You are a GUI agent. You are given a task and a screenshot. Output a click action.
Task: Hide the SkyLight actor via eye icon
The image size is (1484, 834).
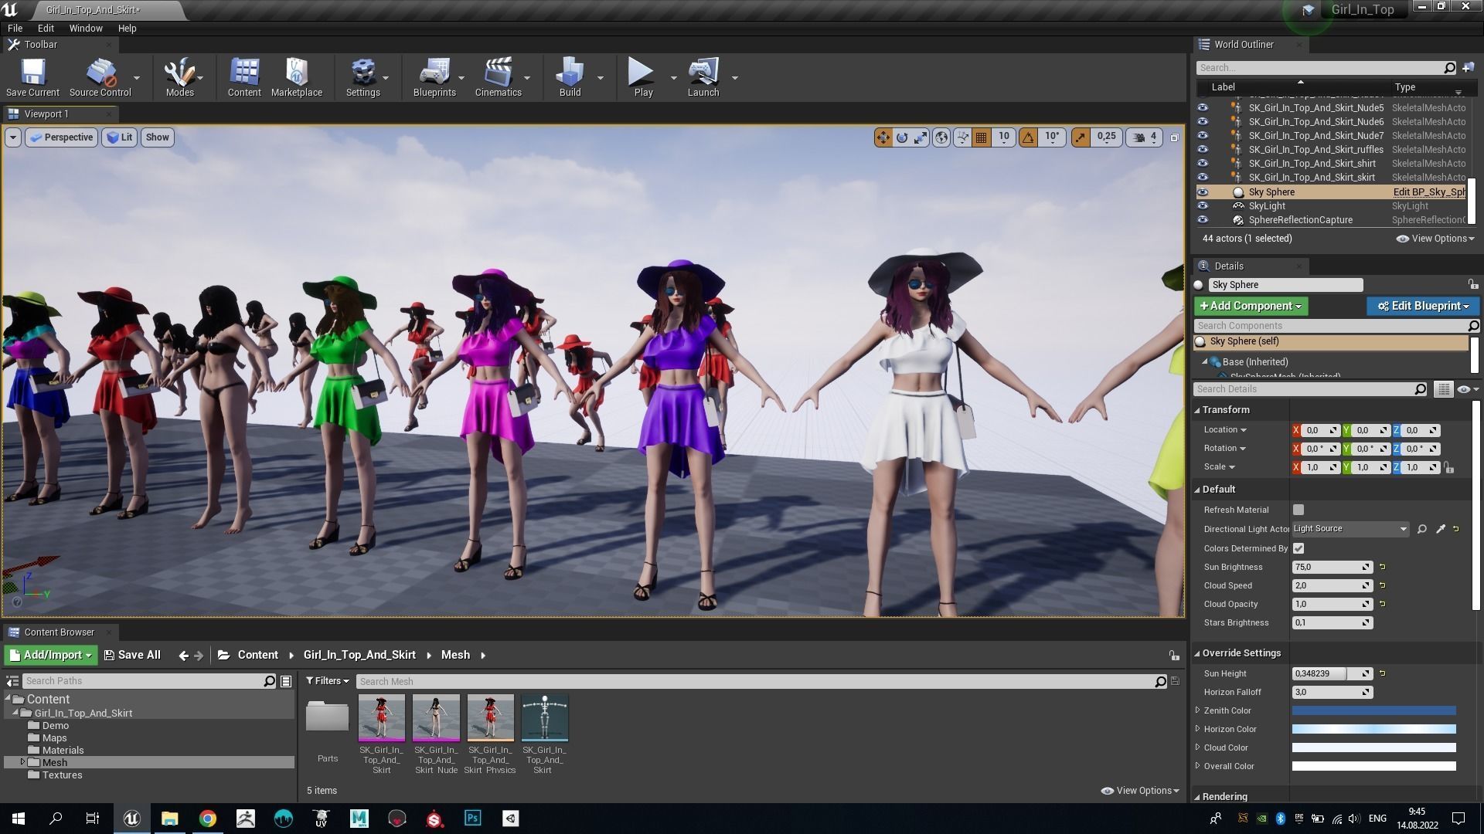coord(1203,206)
